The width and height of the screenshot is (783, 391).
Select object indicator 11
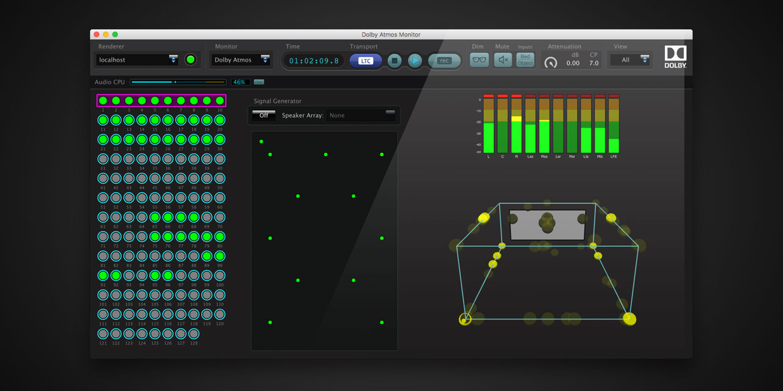coord(103,120)
